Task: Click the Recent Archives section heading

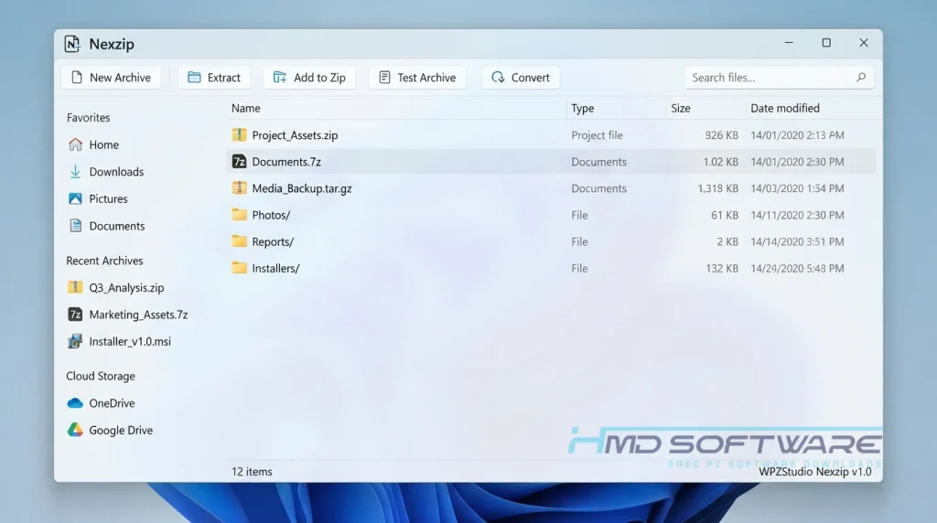Action: [104, 261]
